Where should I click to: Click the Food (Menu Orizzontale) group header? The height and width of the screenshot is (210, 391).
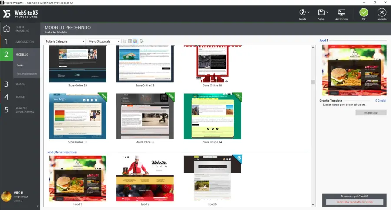pos(62,152)
